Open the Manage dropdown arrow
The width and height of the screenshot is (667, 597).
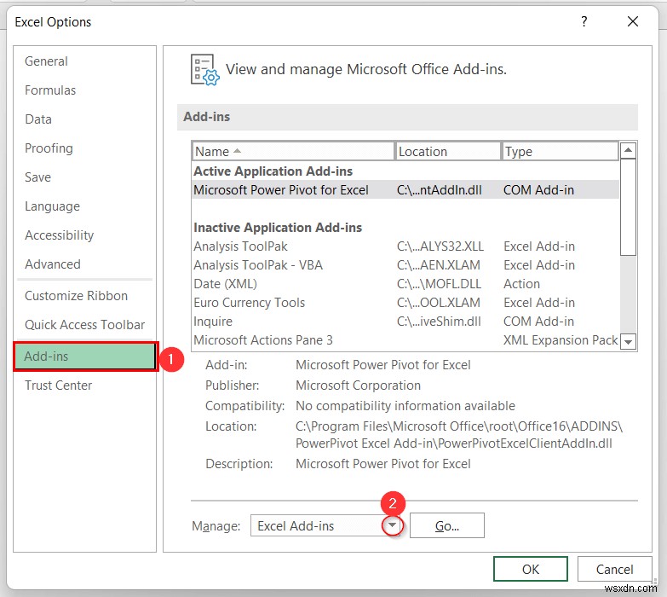[392, 525]
